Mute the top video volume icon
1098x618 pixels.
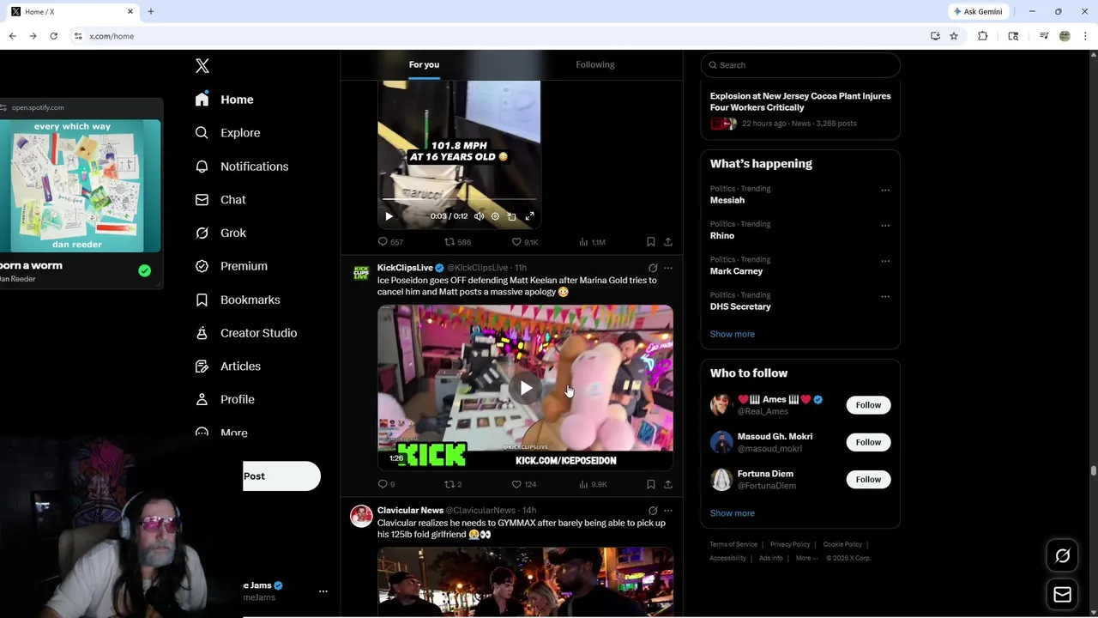click(480, 216)
